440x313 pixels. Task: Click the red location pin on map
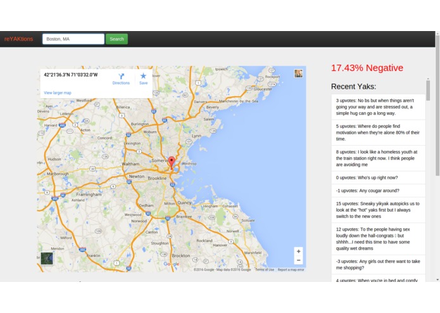point(172,163)
